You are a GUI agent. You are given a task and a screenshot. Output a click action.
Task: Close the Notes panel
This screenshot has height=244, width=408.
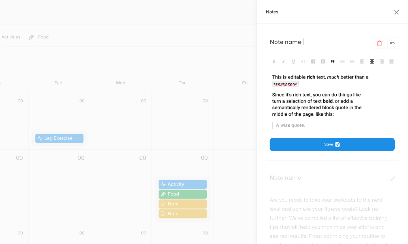(396, 12)
